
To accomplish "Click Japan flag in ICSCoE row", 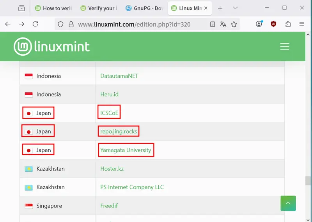I will [28, 113].
